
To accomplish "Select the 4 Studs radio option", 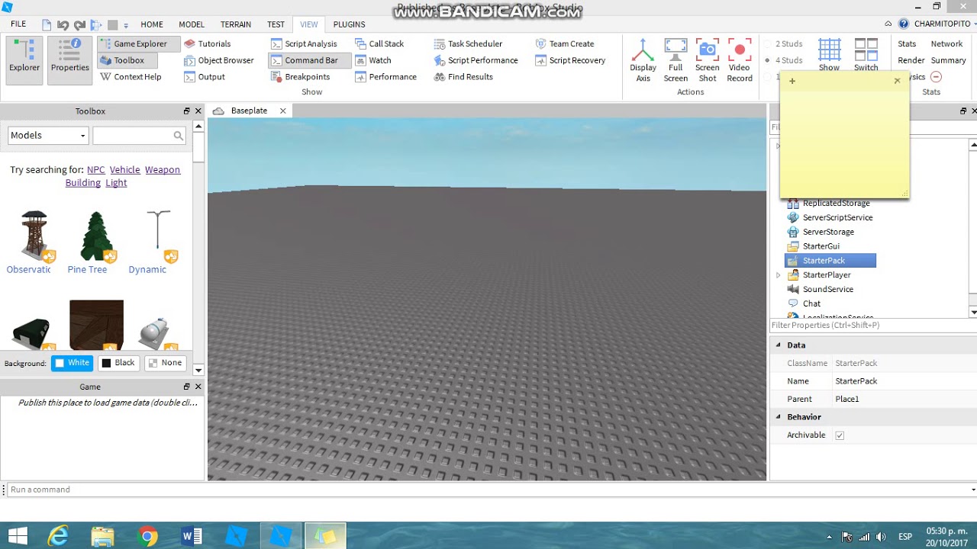I will (785, 60).
